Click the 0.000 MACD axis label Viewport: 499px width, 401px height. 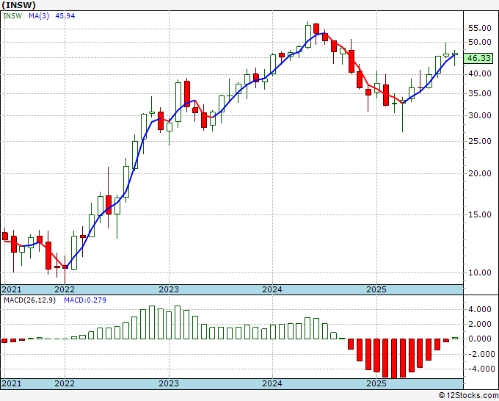[x=481, y=339]
